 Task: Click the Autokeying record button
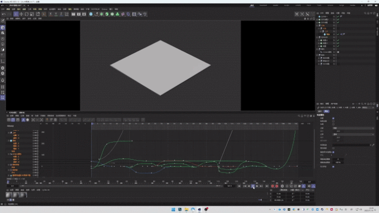click(277, 186)
